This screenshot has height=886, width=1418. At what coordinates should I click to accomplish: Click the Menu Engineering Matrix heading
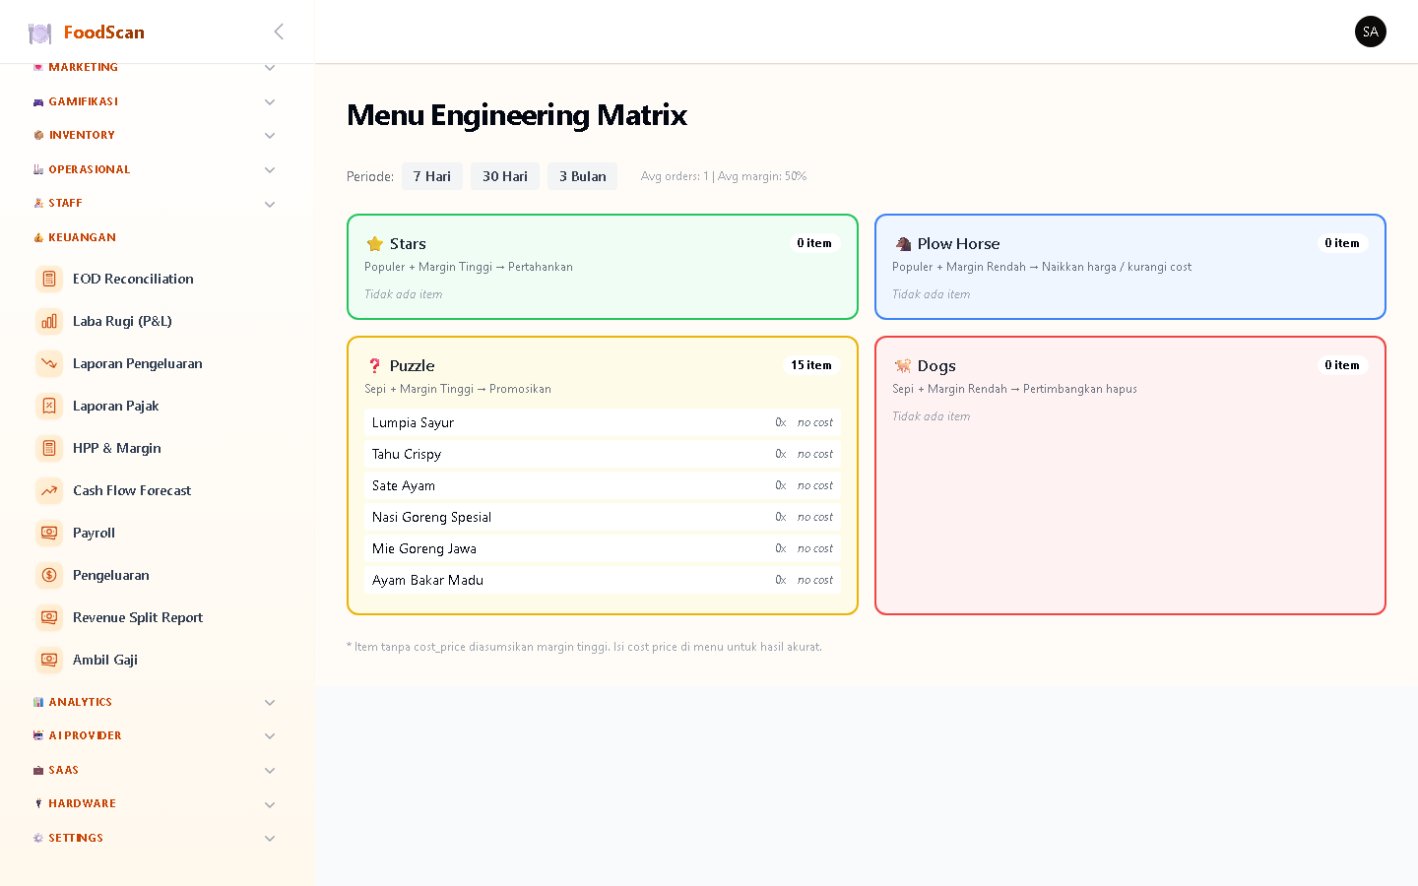click(517, 115)
